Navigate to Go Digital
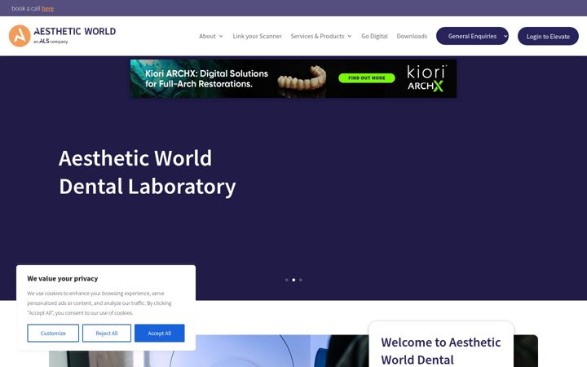Image resolution: width=587 pixels, height=367 pixels. pyautogui.click(x=374, y=37)
